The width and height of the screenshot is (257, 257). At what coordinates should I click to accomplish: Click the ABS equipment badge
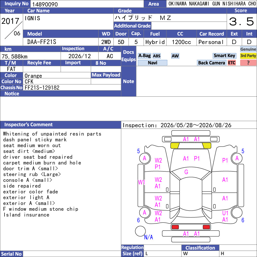(156, 56)
